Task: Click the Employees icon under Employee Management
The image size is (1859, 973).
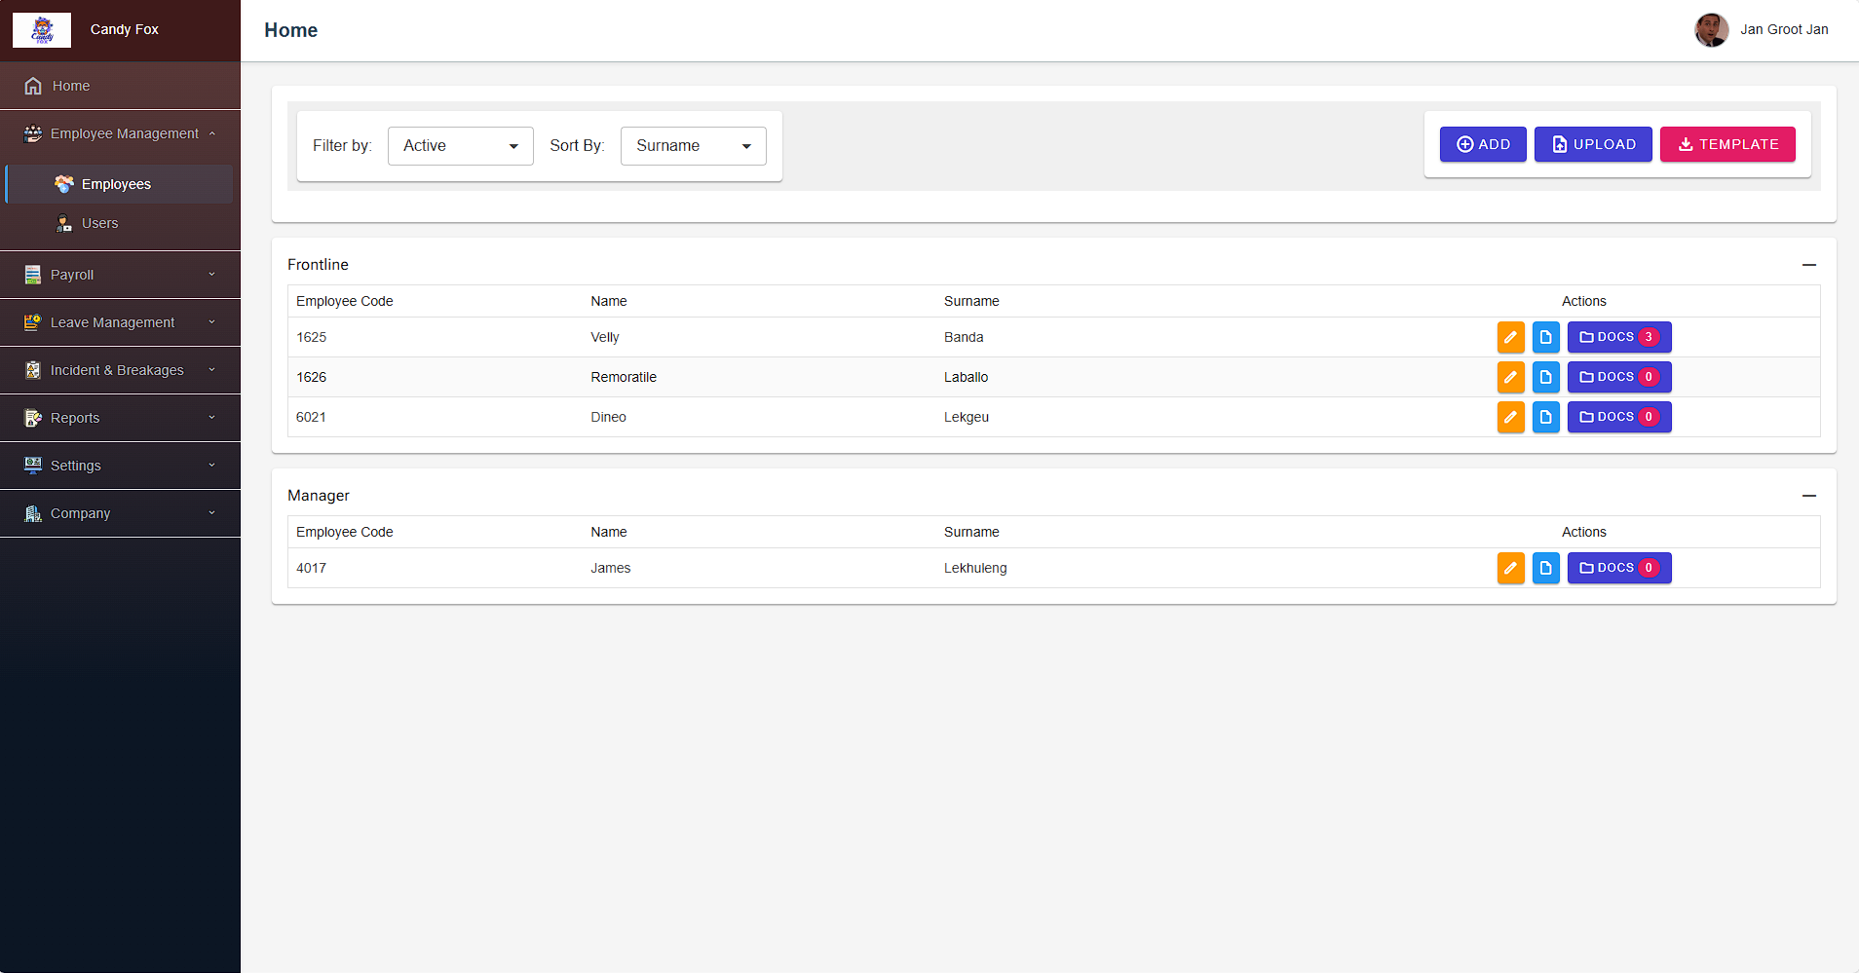Action: (x=64, y=184)
